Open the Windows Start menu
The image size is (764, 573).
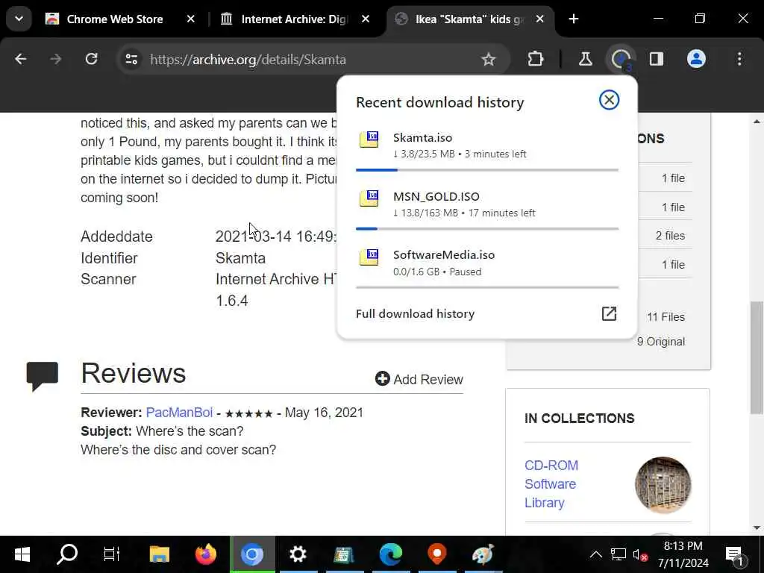tap(22, 554)
